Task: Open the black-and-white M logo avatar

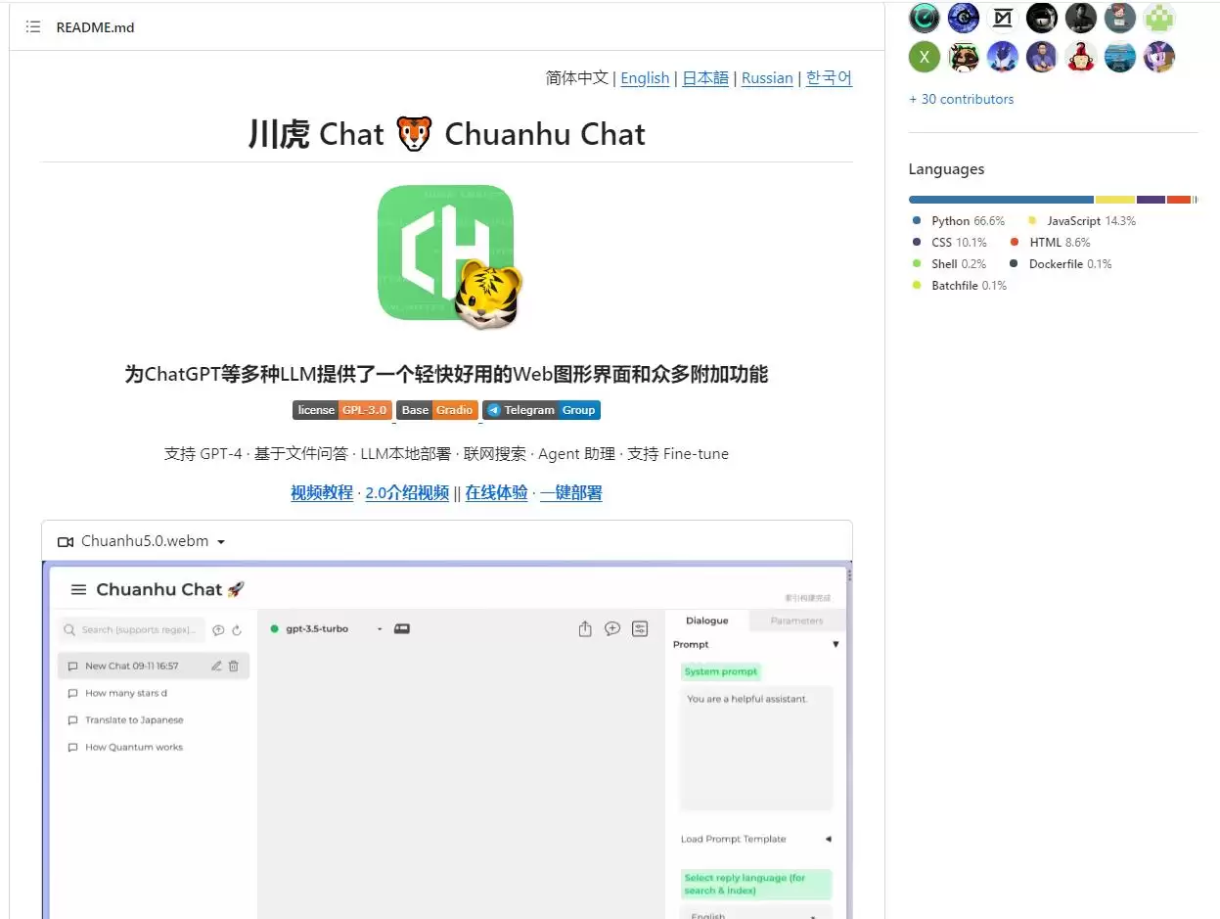Action: [x=1003, y=17]
